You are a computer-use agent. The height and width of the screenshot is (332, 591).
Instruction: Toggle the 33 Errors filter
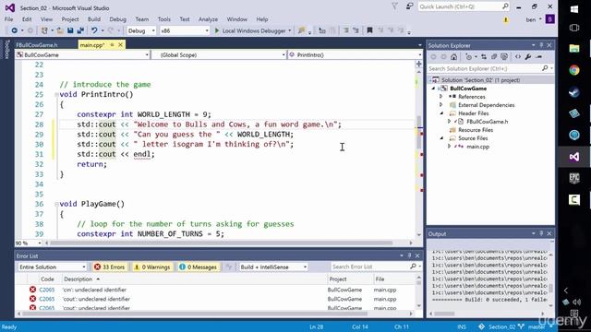tap(109, 267)
